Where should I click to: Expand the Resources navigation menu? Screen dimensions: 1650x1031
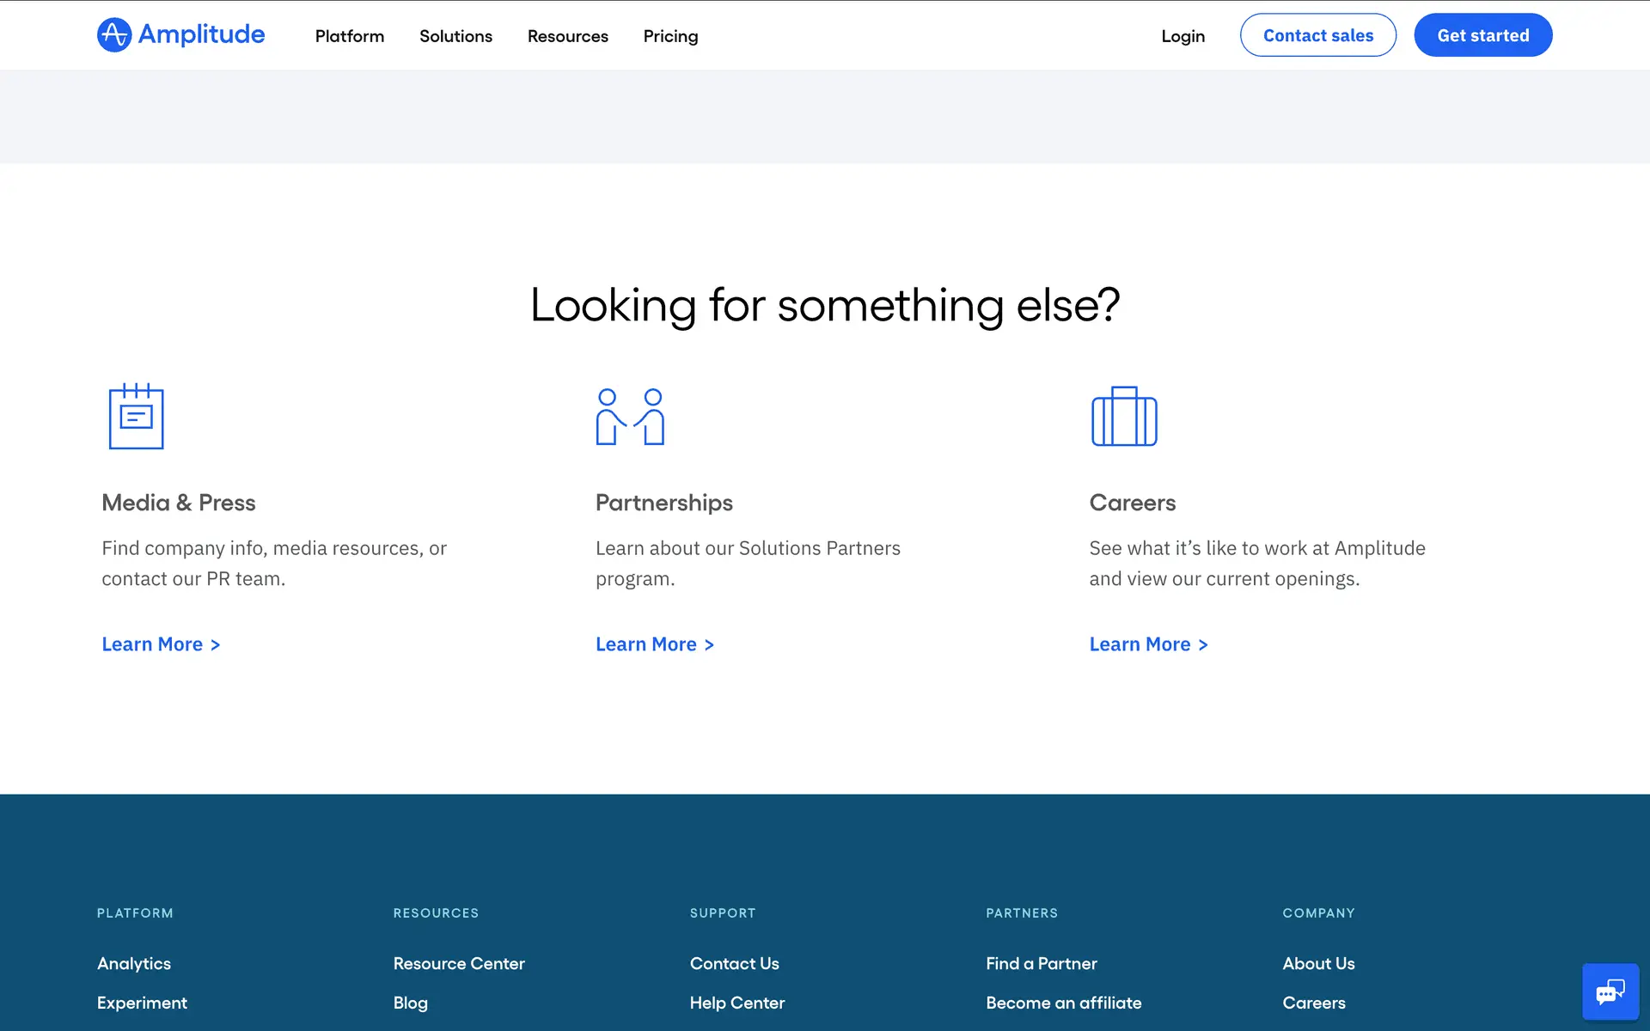[x=567, y=36]
